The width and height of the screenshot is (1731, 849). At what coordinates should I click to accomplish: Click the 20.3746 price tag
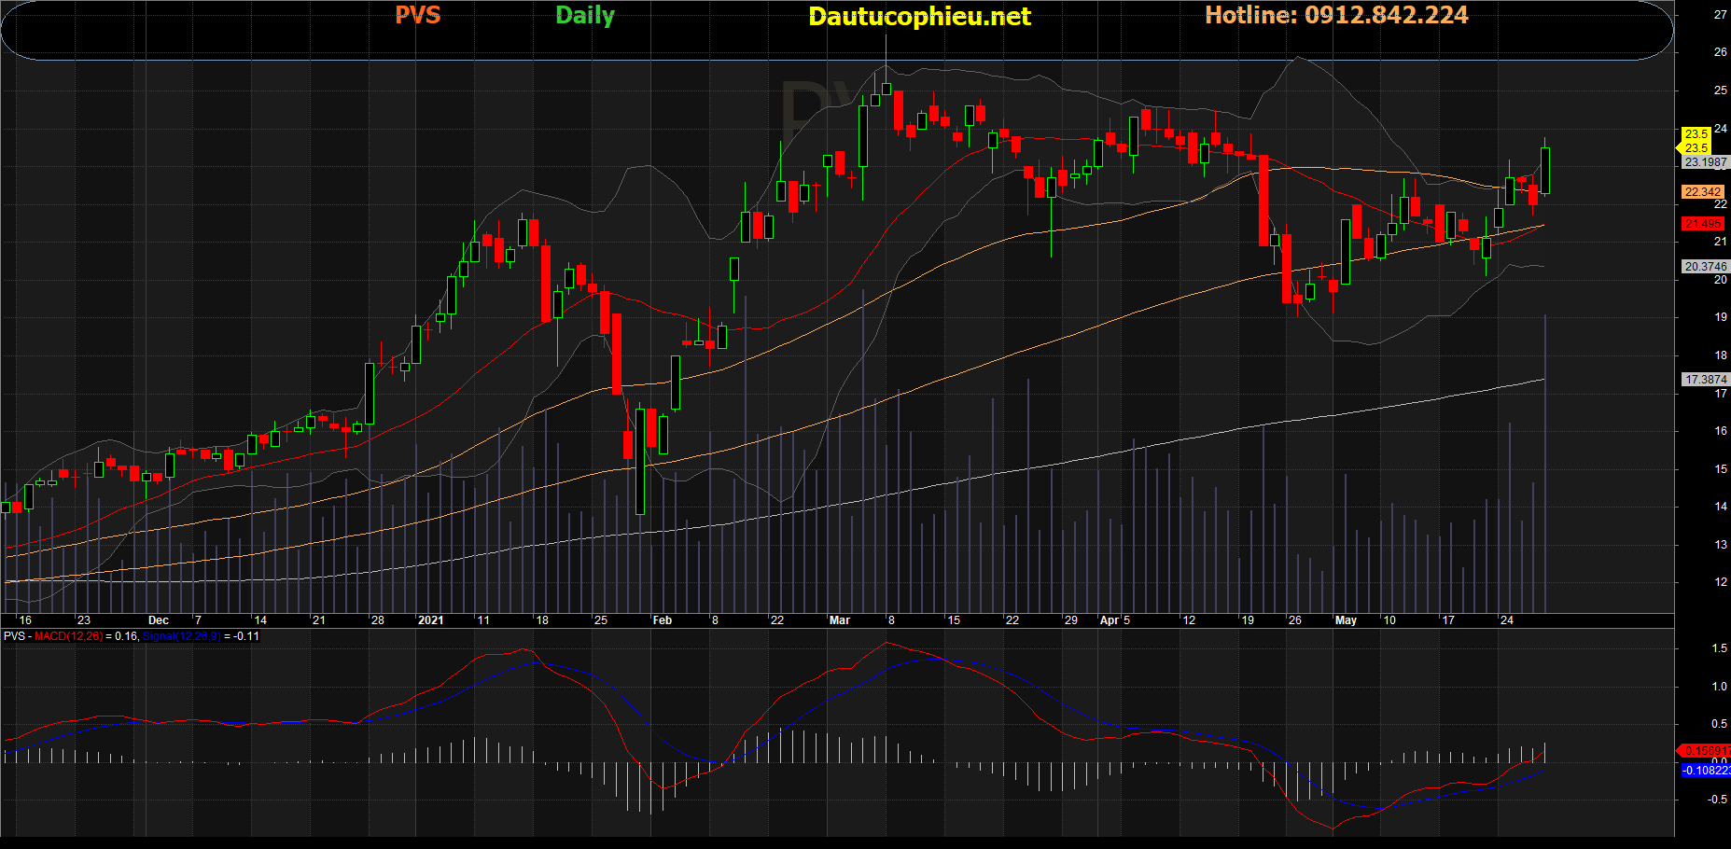click(1705, 267)
